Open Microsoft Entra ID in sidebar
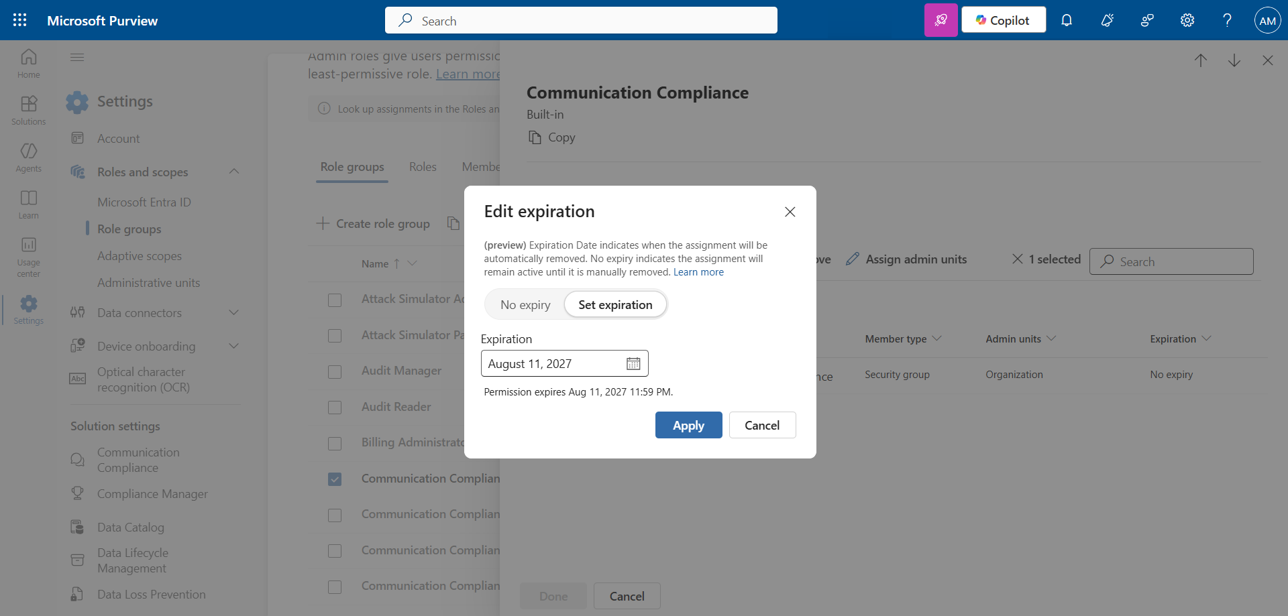Viewport: 1288px width, 616px height. (144, 202)
